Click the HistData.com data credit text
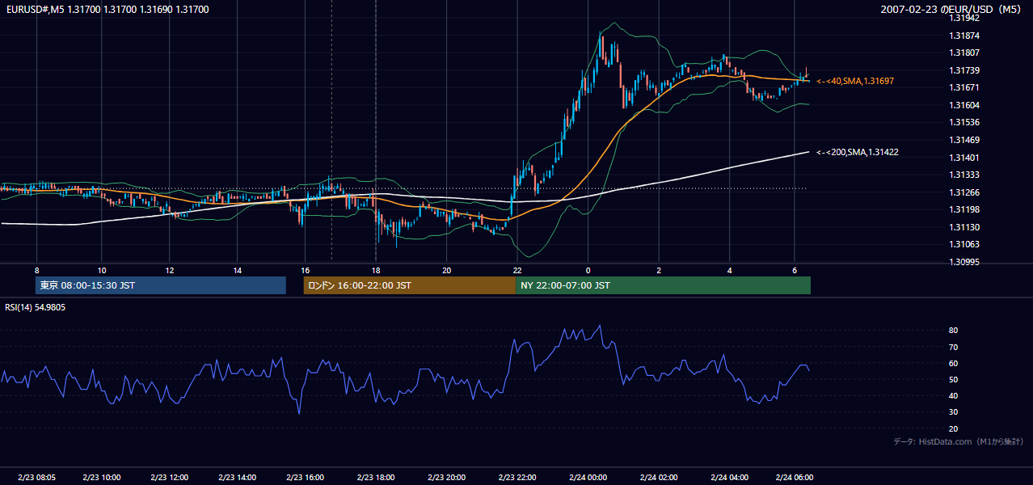 point(959,441)
